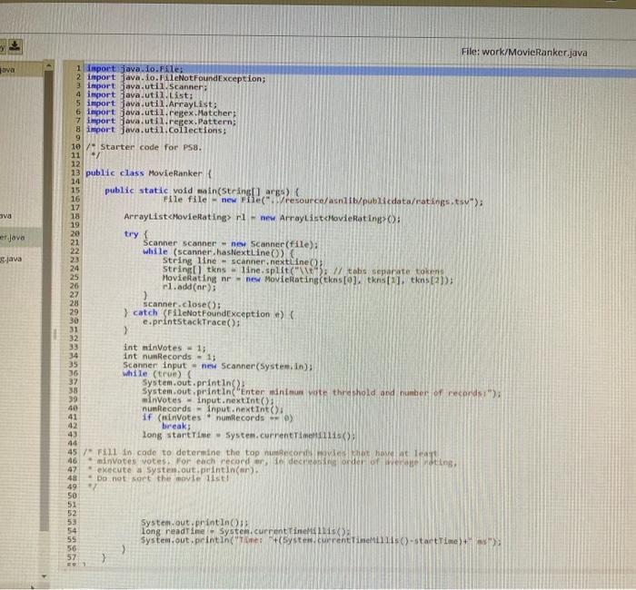
Task: Click the scanner.close() line
Action: coord(182,305)
